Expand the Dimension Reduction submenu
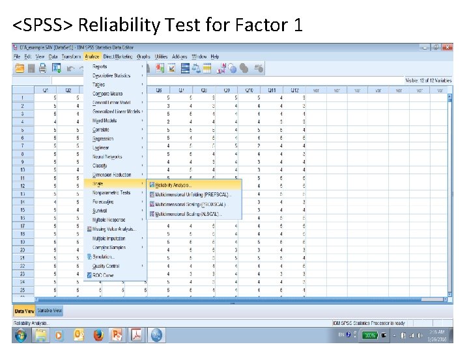This screenshot has height=351, width=469. (x=115, y=175)
